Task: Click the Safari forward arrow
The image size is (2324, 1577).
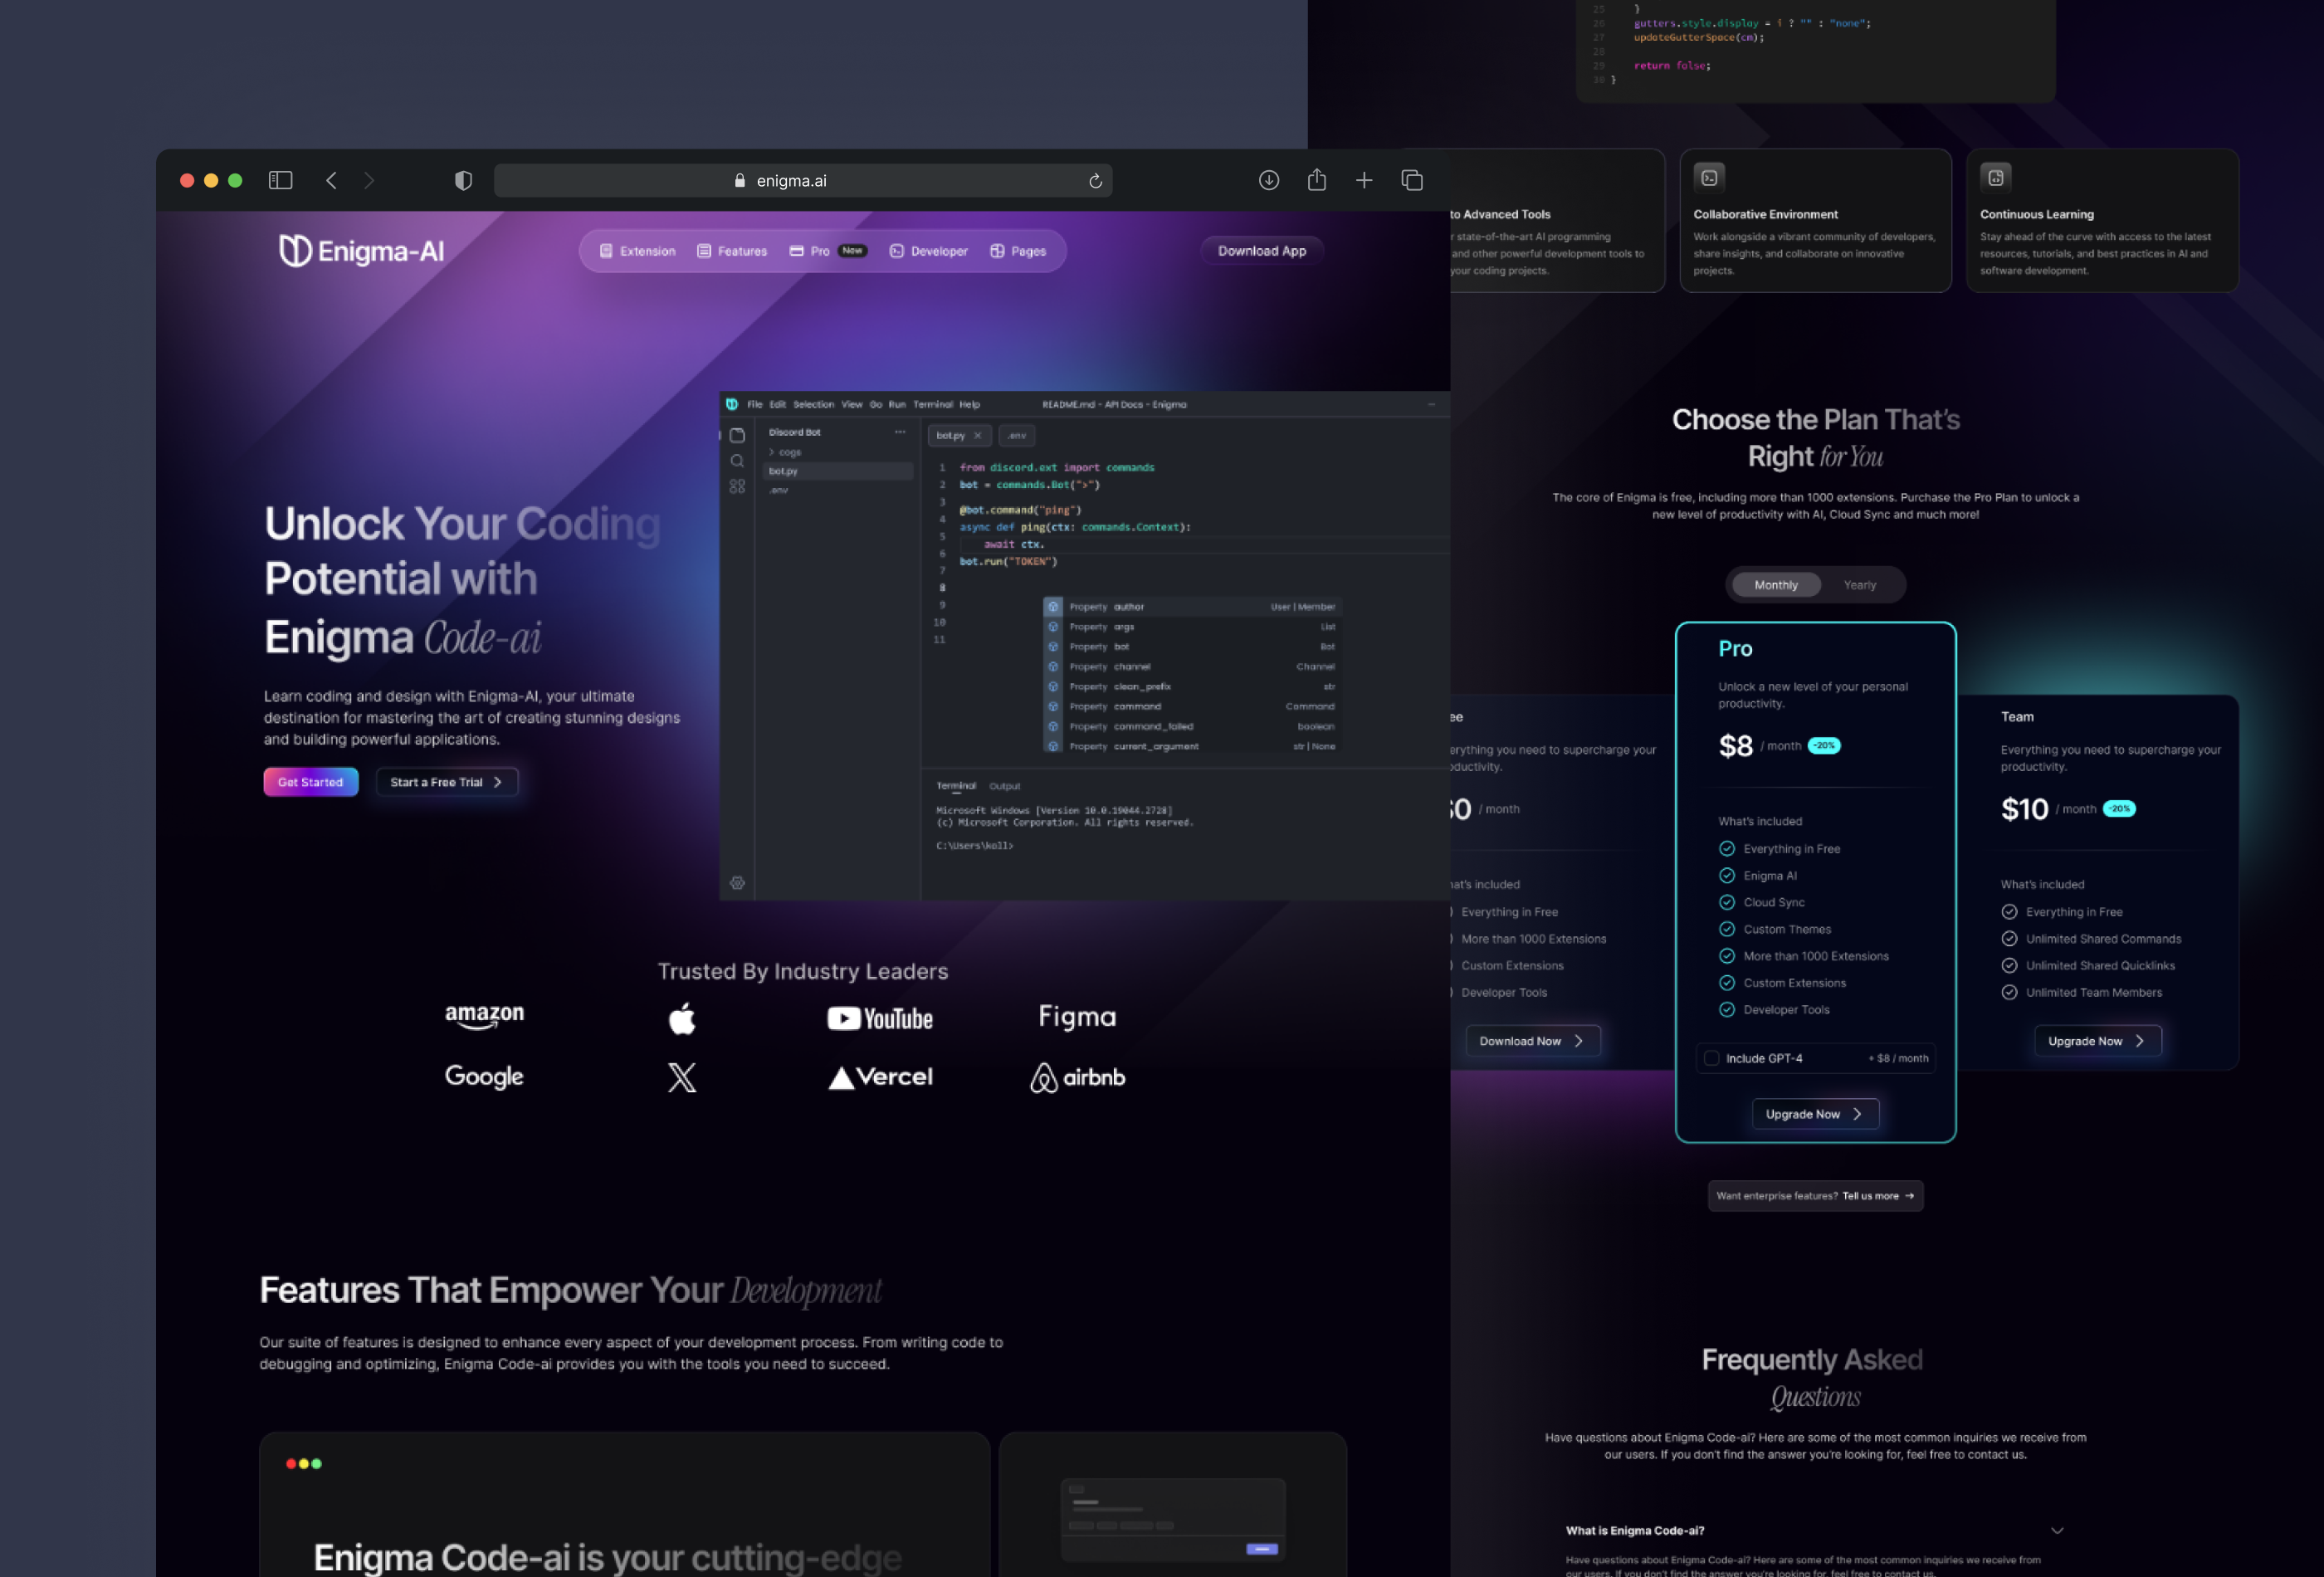Action: (x=369, y=180)
